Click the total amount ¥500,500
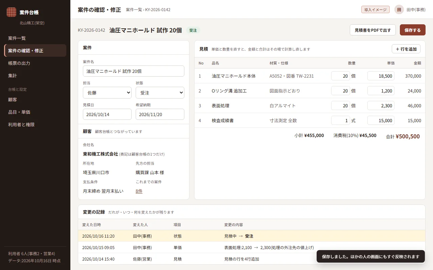 pyautogui.click(x=408, y=137)
